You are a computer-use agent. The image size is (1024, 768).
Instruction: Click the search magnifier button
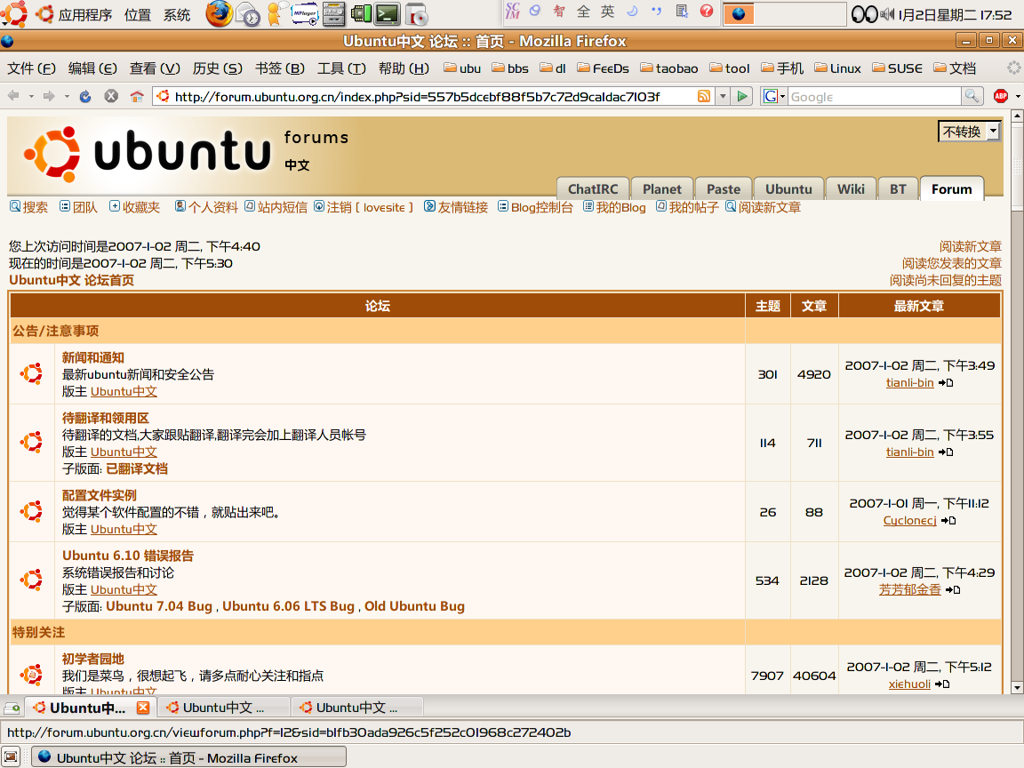click(x=972, y=97)
